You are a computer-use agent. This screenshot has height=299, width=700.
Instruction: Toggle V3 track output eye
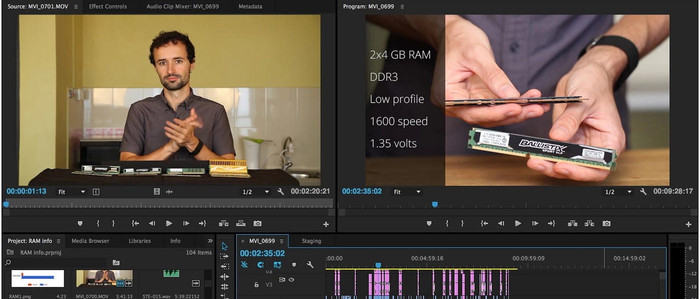click(291, 280)
